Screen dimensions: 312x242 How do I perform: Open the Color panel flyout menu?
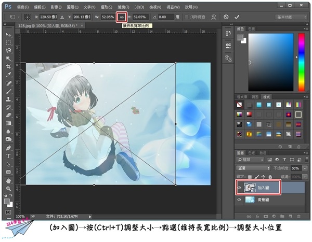pyautogui.click(x=305, y=29)
